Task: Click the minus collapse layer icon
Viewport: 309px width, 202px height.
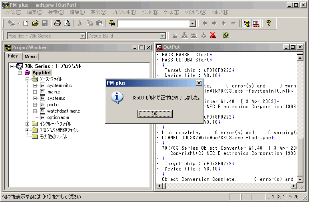Action: 233,23
